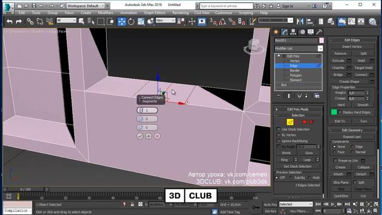Activate the Select and Scale tool
382x215 pixels.
141,21
